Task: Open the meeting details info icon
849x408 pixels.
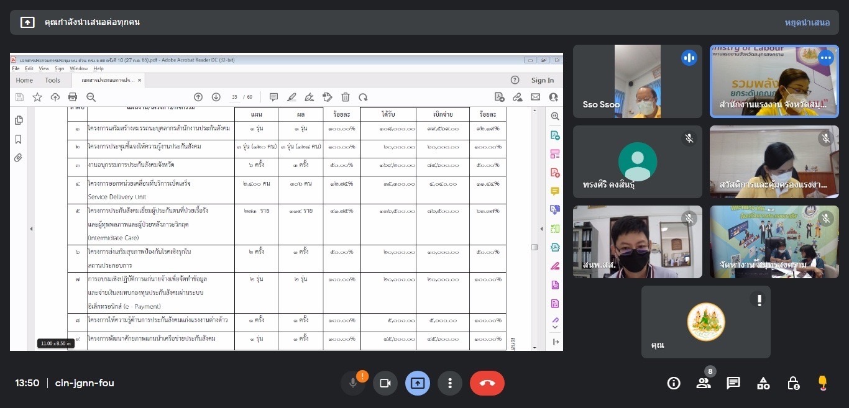Action: coord(673,383)
